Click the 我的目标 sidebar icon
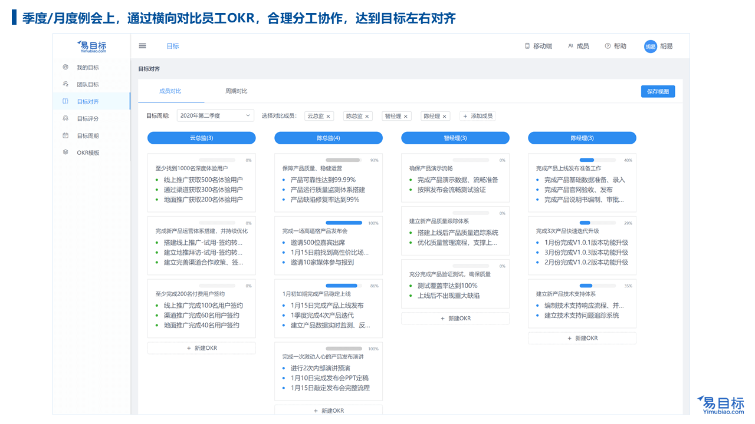The width and height of the screenshot is (755, 424). (x=65, y=67)
